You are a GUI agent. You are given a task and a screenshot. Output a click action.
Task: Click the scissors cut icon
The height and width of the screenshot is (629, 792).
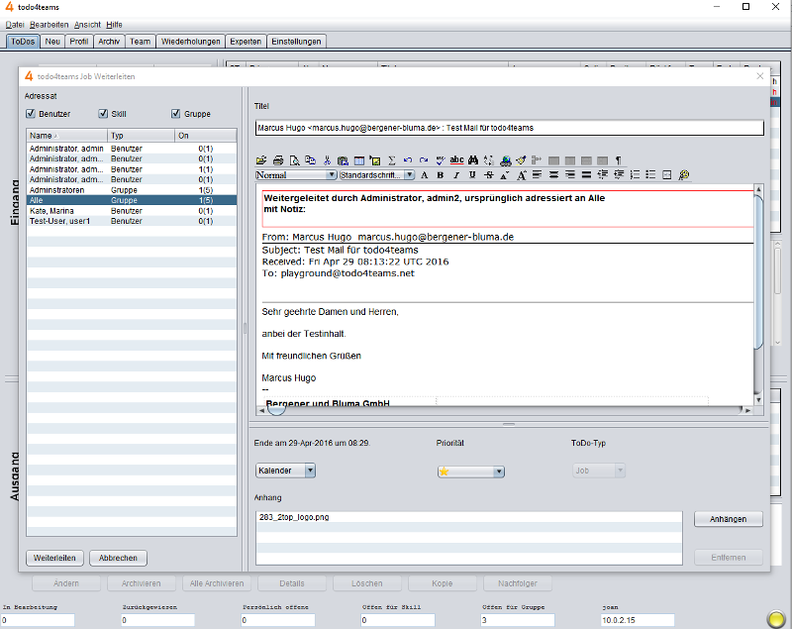click(327, 160)
